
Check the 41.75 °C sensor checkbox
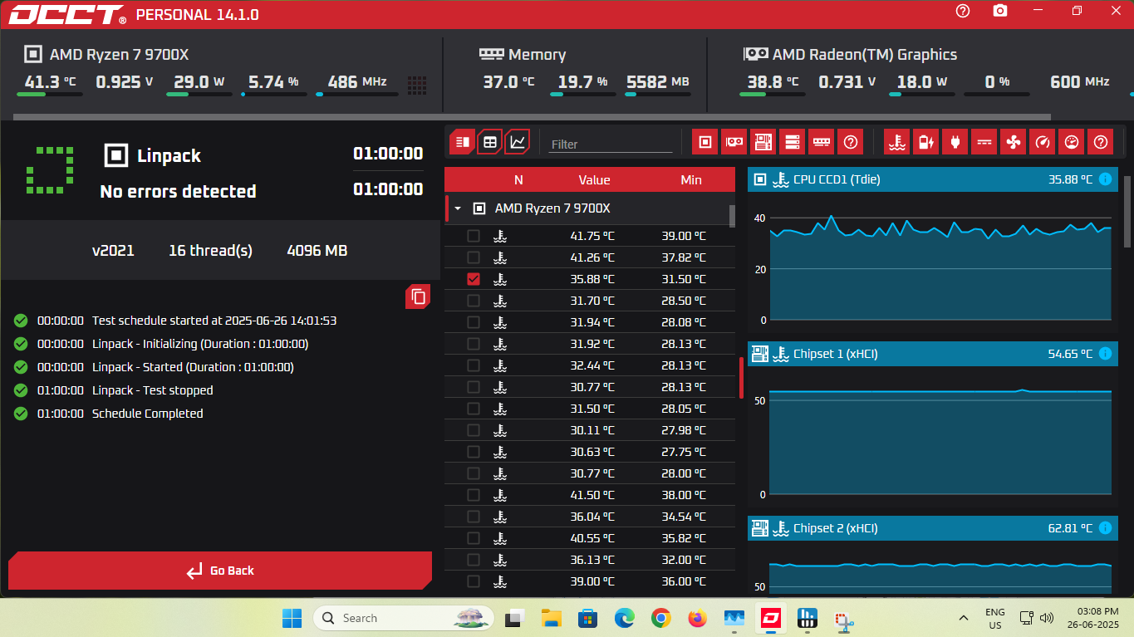pos(474,236)
